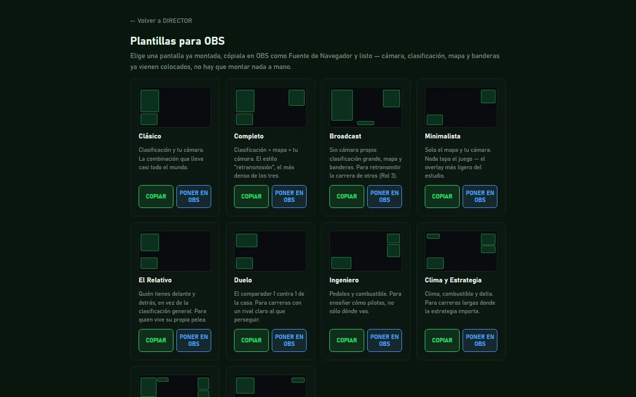Select the Clima y Estrategia preview
The image size is (636, 397).
461,251
